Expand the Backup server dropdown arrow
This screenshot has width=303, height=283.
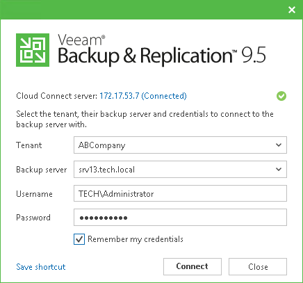coord(279,169)
